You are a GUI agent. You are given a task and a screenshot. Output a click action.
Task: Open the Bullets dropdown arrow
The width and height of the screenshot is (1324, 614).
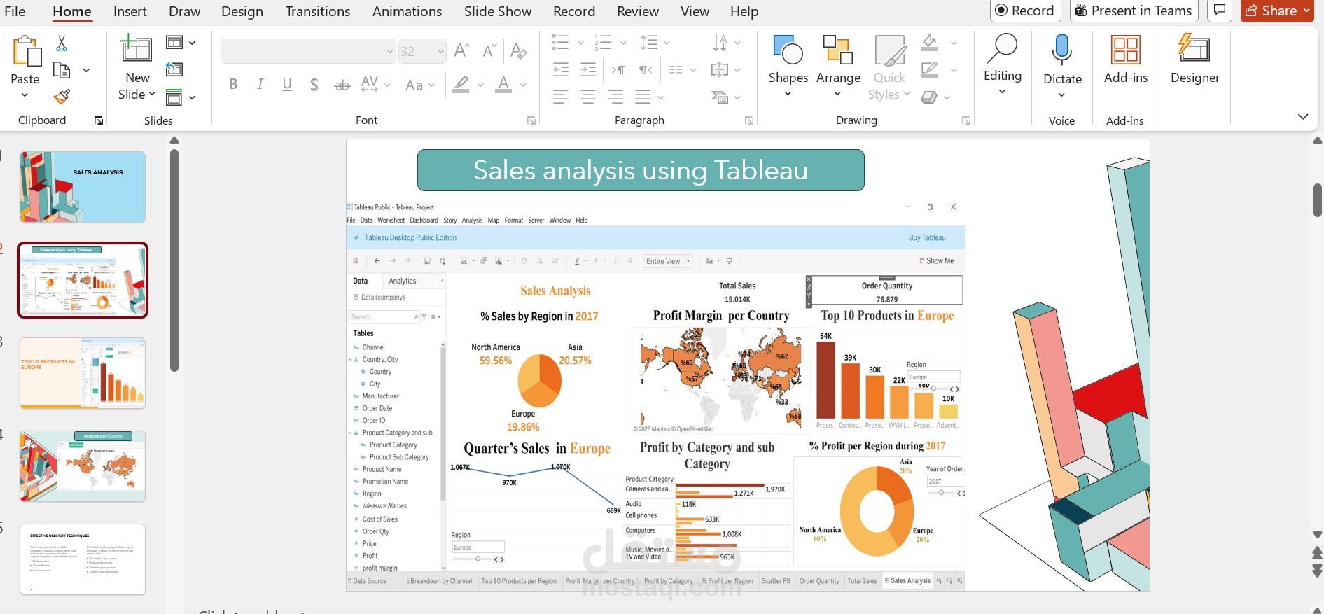[580, 43]
